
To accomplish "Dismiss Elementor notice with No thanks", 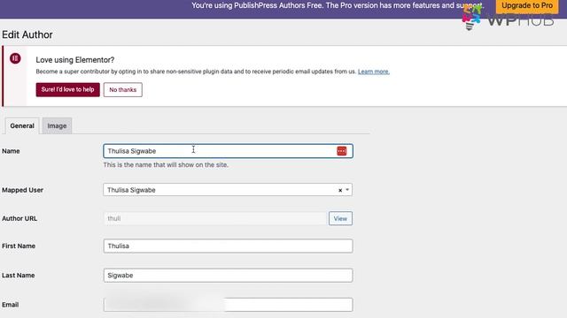I will 123,90.
